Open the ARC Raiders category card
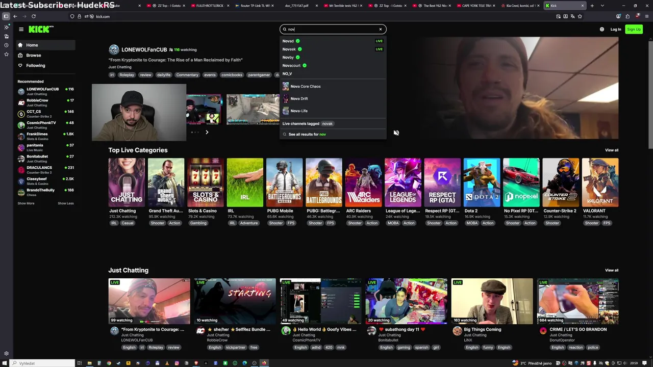Screen dimensions: 653x367 click(x=363, y=182)
